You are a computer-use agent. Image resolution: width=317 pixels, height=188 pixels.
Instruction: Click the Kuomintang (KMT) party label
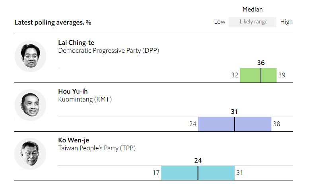(x=85, y=99)
